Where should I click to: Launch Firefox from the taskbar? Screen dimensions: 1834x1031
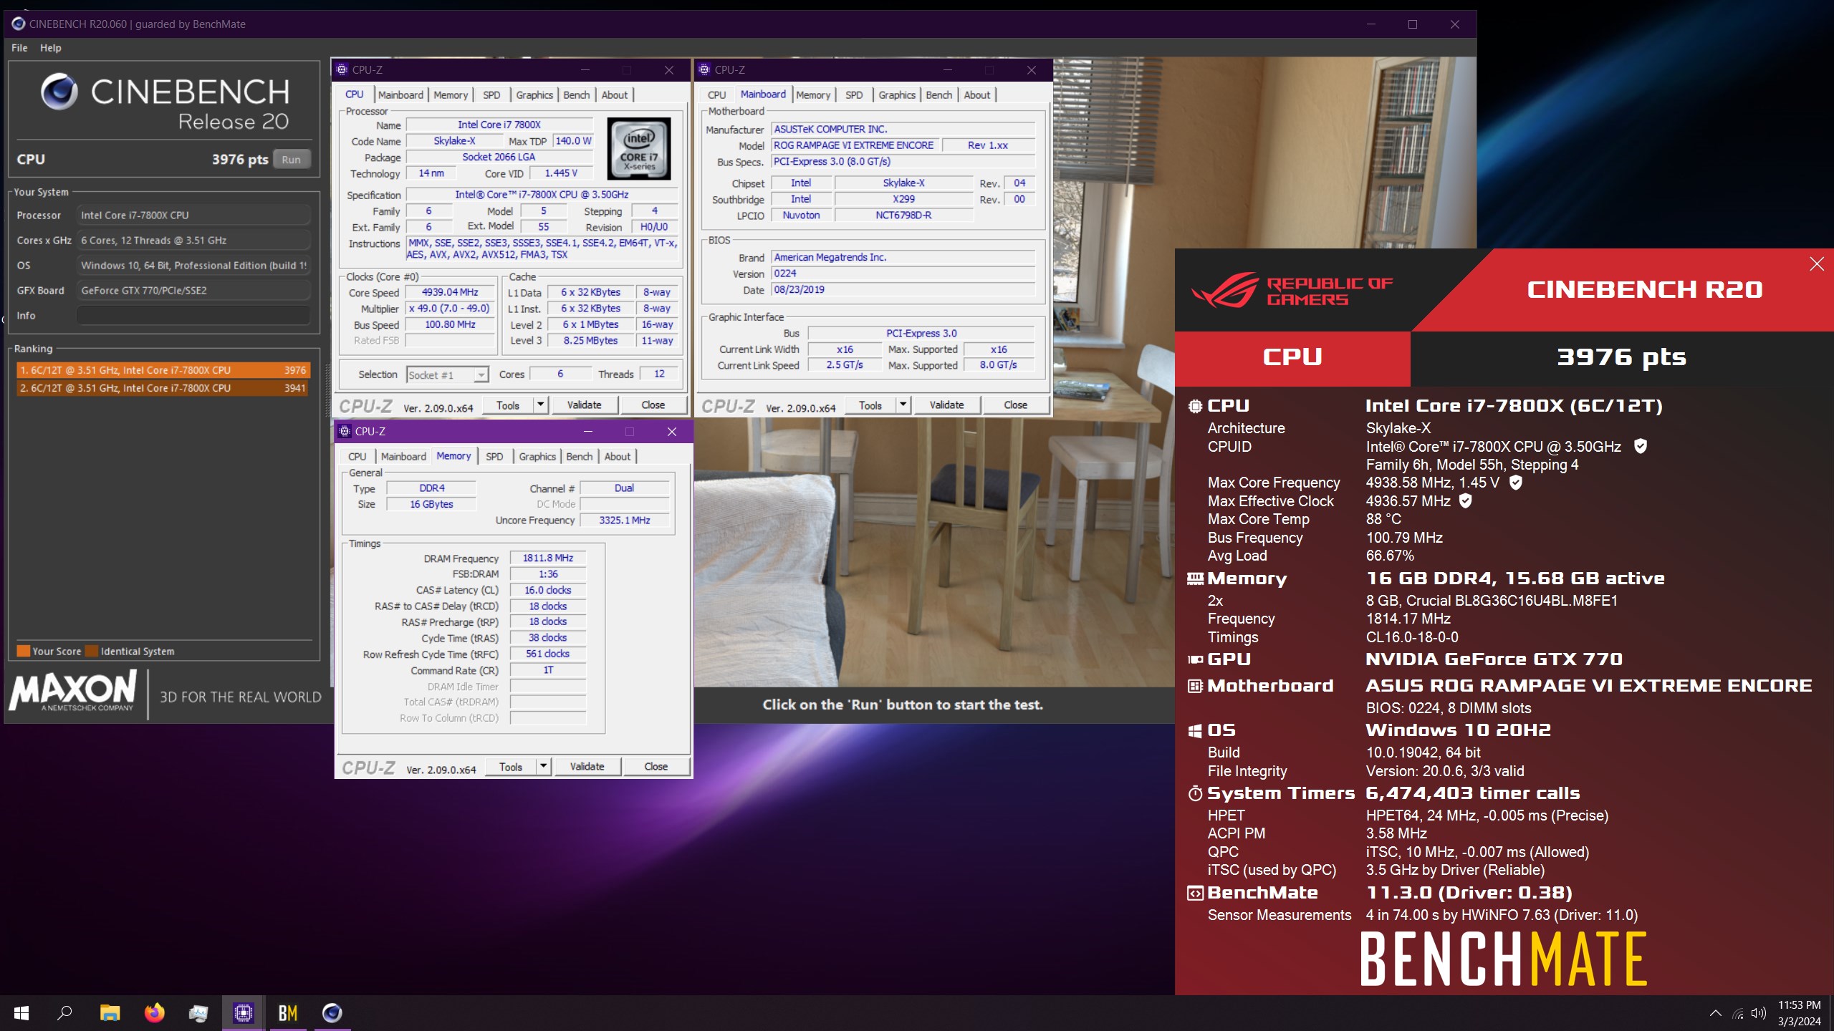154,1012
